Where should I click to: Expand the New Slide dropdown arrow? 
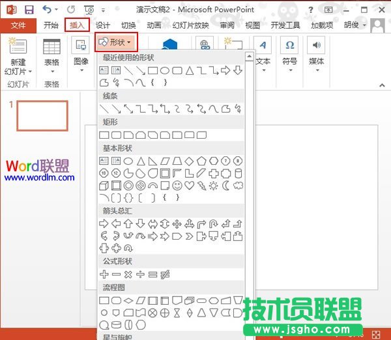[x=31, y=72]
